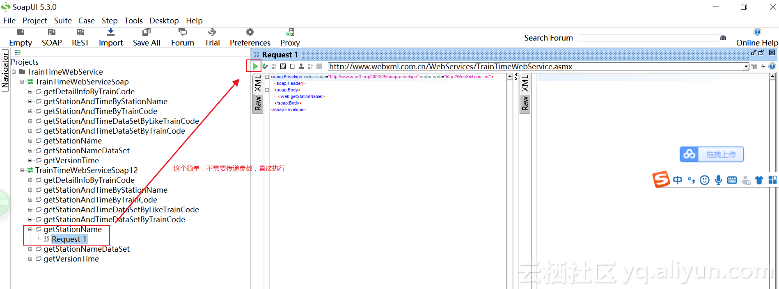Screen dimensions: 779x289
Task: Collapse getStationName containing Request 1
Action: 30,229
